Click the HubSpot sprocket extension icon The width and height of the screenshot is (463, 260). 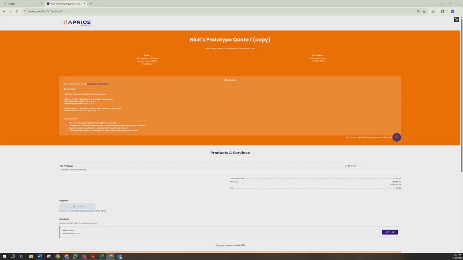tap(456, 19)
